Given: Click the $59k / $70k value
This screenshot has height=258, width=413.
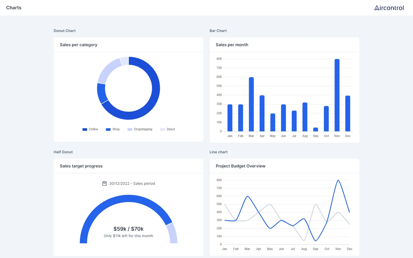Looking at the screenshot, I should pyautogui.click(x=129, y=229).
